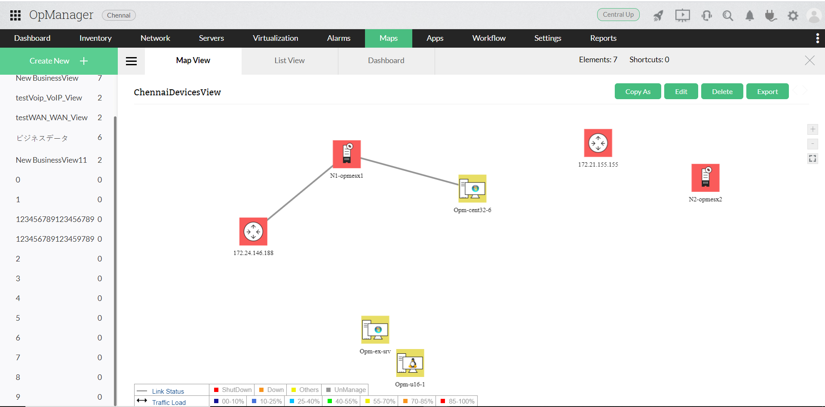
Task: Open the 123456789123456789 view
Action: (55, 219)
